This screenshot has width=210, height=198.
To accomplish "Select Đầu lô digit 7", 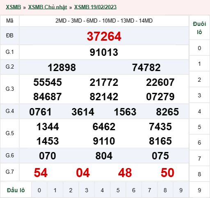I will 150,190.
